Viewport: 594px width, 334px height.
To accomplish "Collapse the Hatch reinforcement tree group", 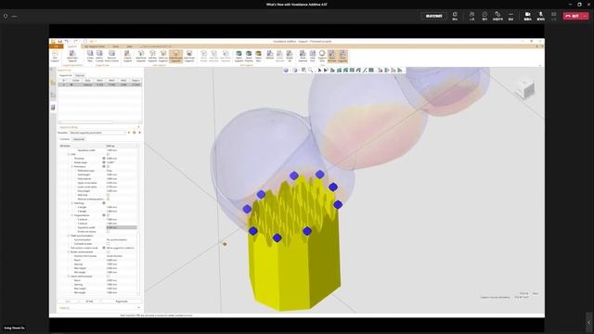I will (69, 276).
